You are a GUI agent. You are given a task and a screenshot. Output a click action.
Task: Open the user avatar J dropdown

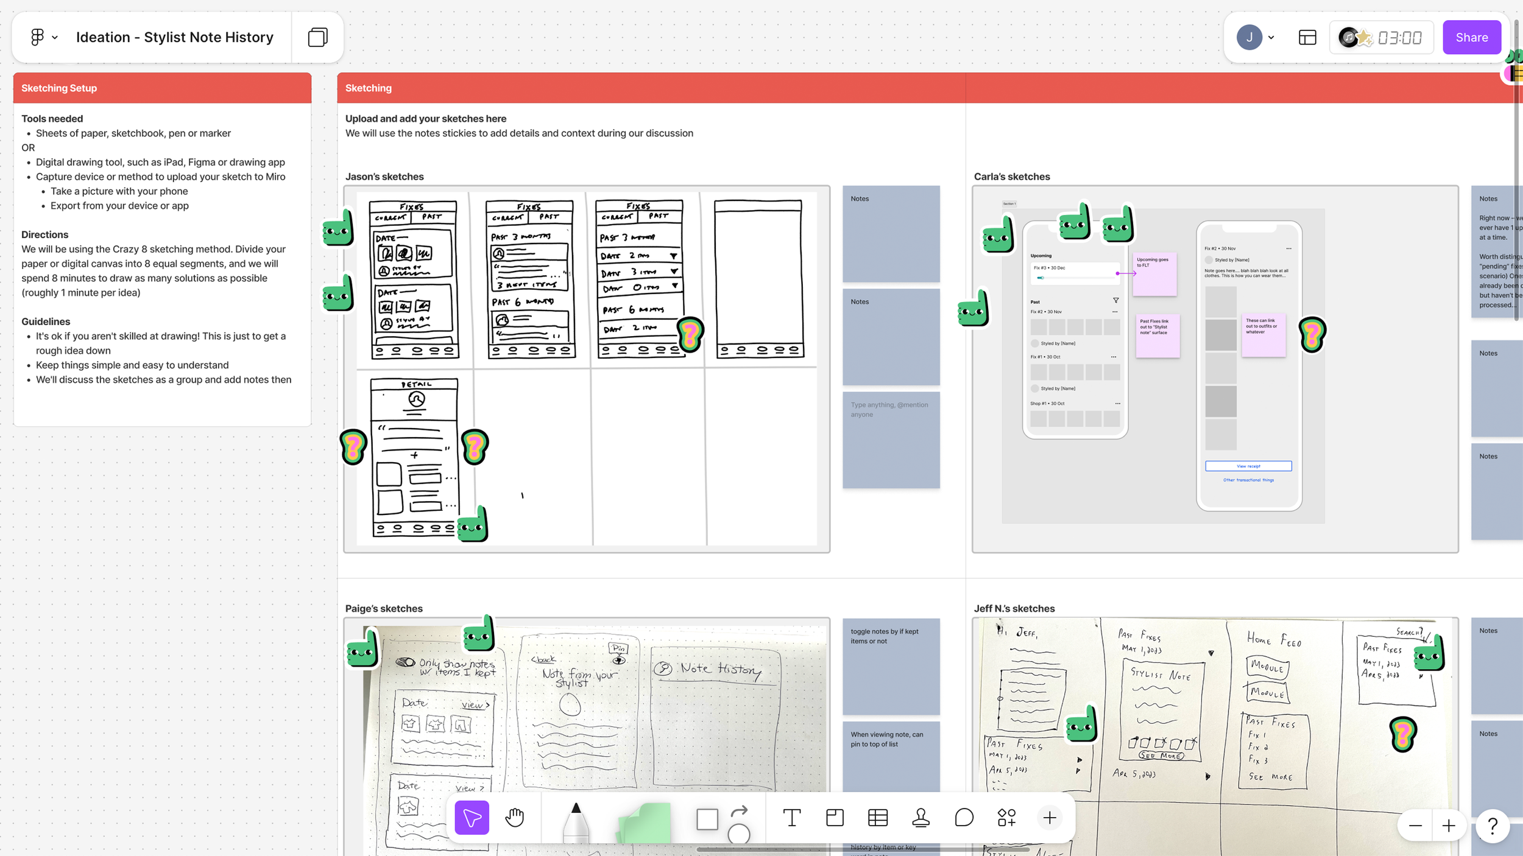(1255, 37)
